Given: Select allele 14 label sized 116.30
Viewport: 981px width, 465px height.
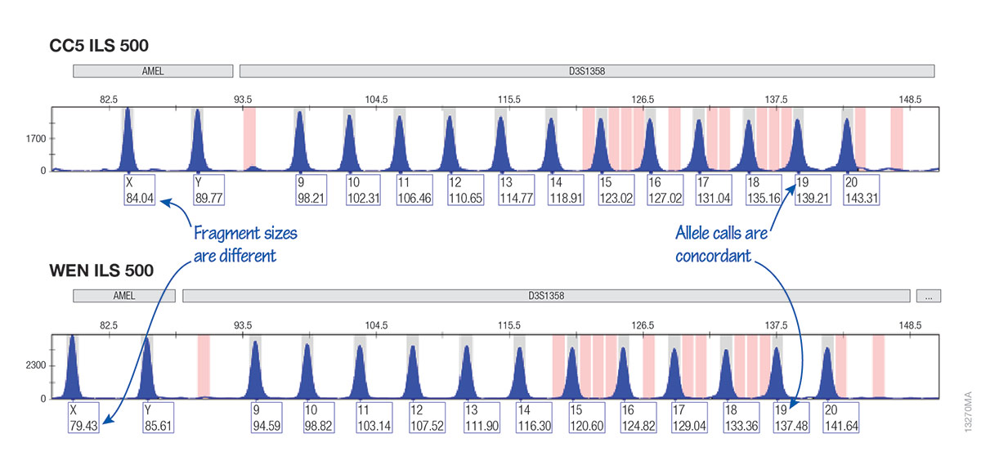Looking at the screenshot, I should tap(534, 417).
